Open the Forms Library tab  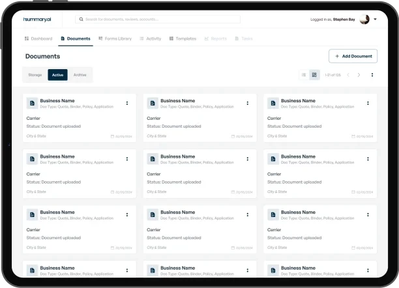click(115, 38)
